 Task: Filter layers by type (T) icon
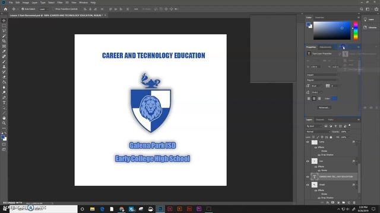click(335, 126)
